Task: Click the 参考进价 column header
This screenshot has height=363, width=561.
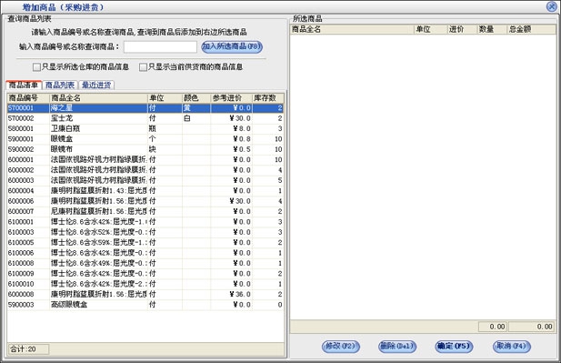Action: point(232,97)
